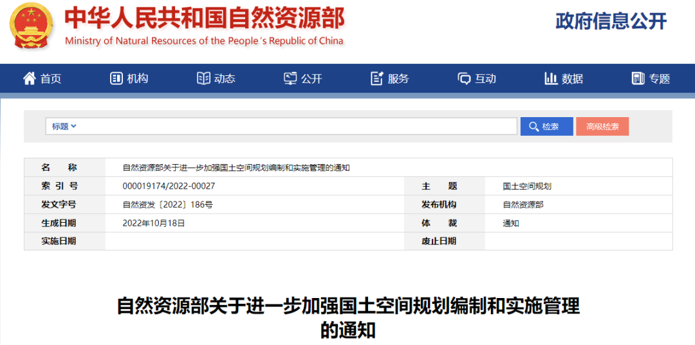Click the open book icon for 动态
Viewport: 695px width, 345px height.
tap(203, 79)
